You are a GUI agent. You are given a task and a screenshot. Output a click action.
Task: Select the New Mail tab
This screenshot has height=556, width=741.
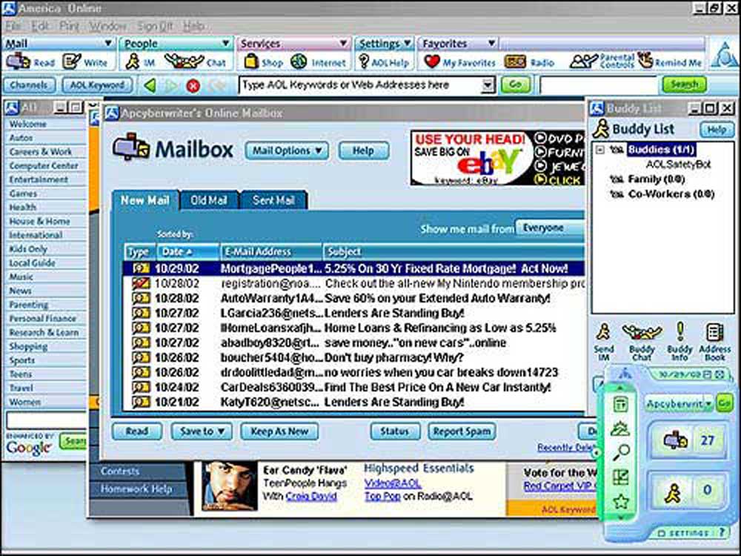[144, 200]
